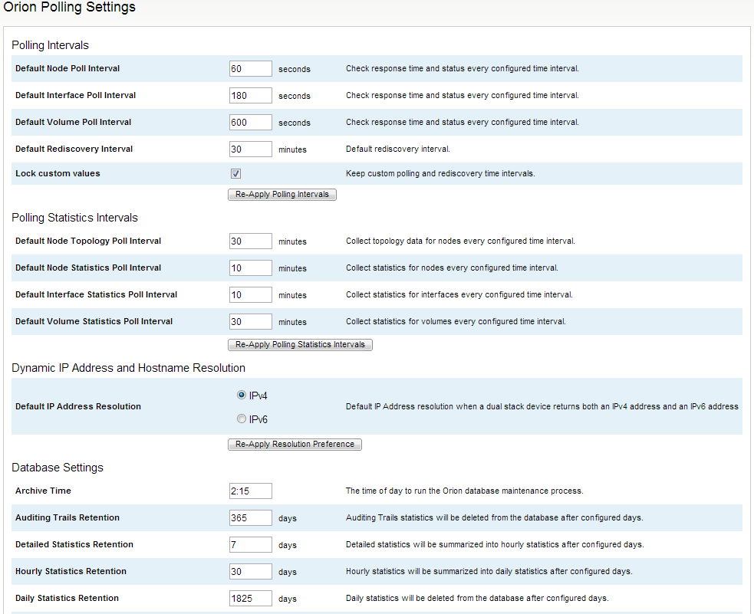This screenshot has width=754, height=614.
Task: Click the Polling Intervals section heading
Action: tap(50, 45)
